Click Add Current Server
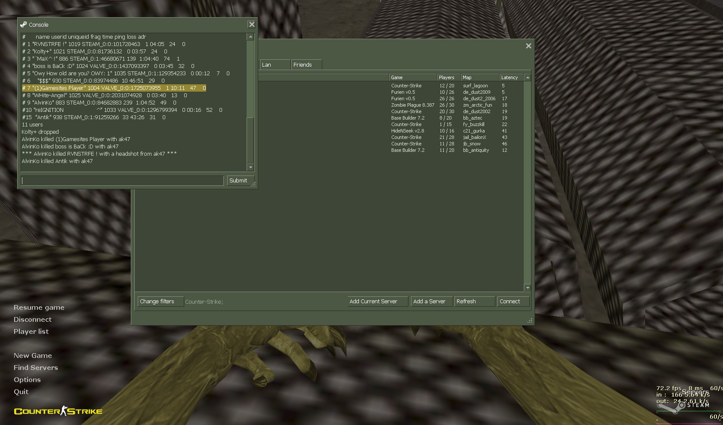The image size is (723, 425). (x=378, y=302)
